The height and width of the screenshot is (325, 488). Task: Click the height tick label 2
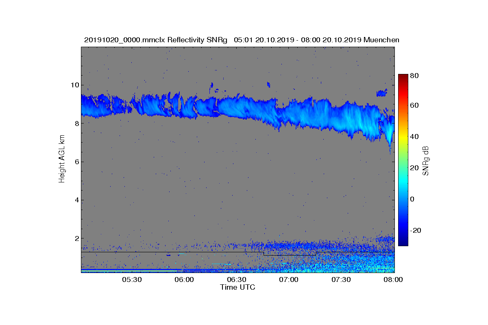coord(76,238)
